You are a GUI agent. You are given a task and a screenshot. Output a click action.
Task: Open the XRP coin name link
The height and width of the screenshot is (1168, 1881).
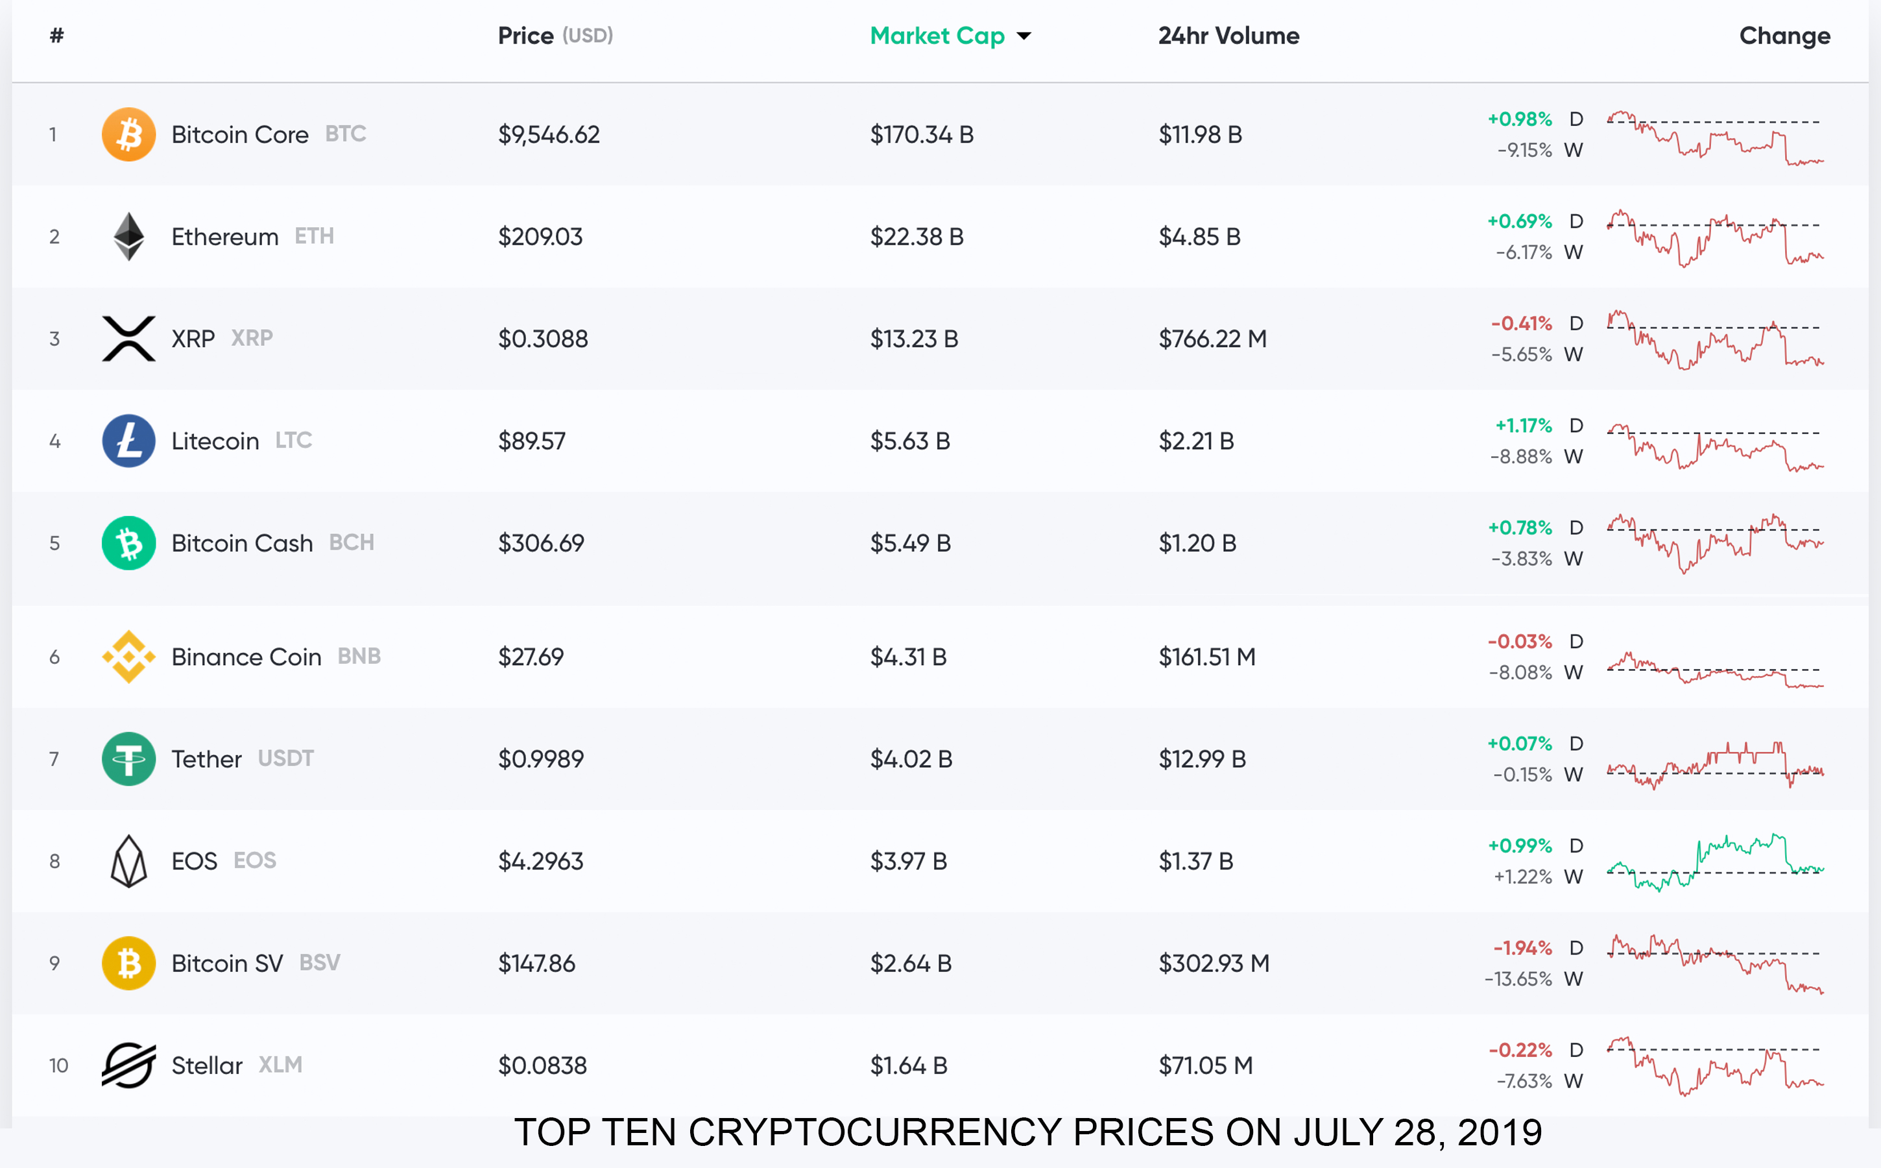tap(193, 338)
